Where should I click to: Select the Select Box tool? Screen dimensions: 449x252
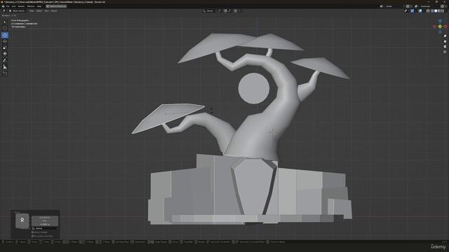pos(5,22)
